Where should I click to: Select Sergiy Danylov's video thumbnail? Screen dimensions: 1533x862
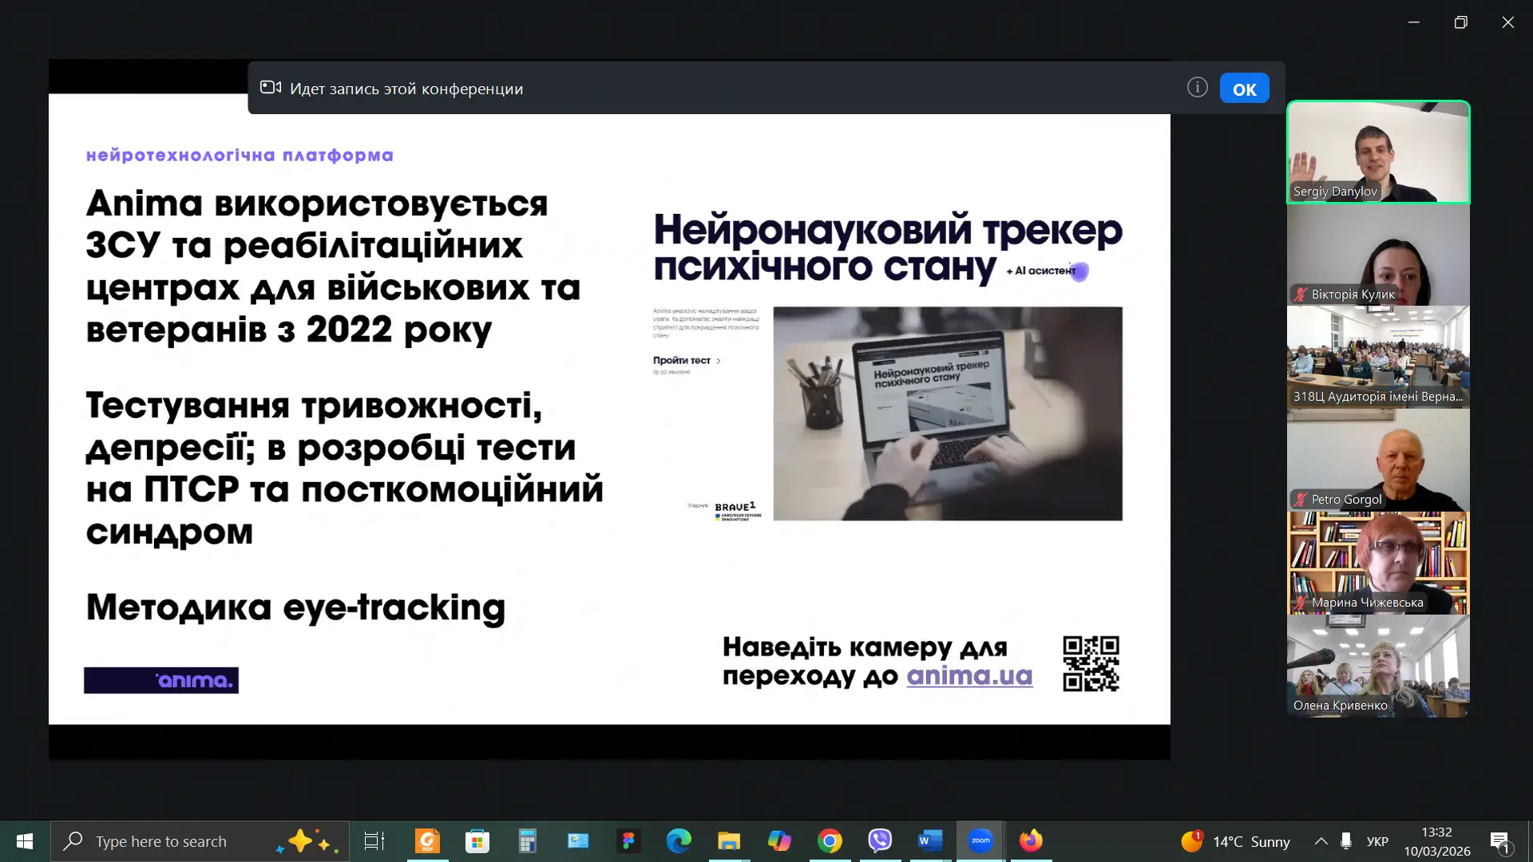pyautogui.click(x=1378, y=152)
